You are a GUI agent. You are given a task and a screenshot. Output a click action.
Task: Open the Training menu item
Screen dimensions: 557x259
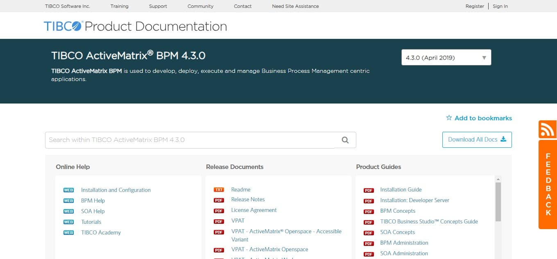(119, 6)
